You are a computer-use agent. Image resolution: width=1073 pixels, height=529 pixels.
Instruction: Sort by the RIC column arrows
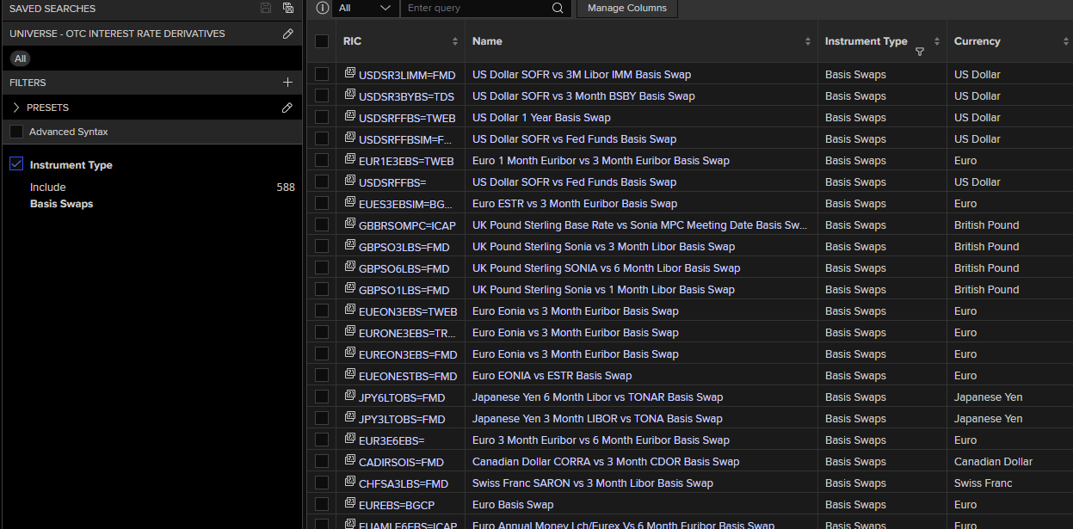point(455,41)
